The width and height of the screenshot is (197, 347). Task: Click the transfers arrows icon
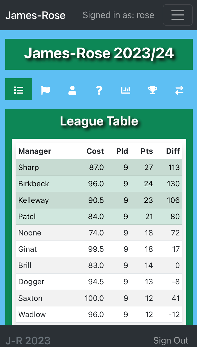[x=179, y=90]
